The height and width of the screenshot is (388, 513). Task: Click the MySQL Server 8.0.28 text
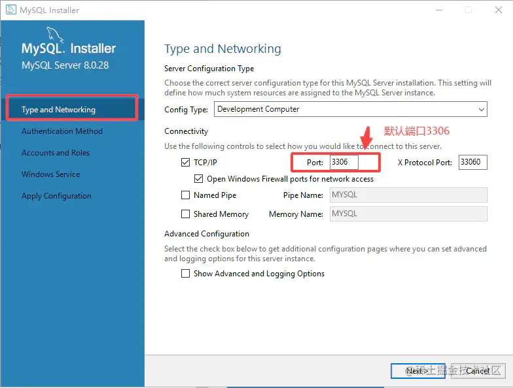click(65, 65)
